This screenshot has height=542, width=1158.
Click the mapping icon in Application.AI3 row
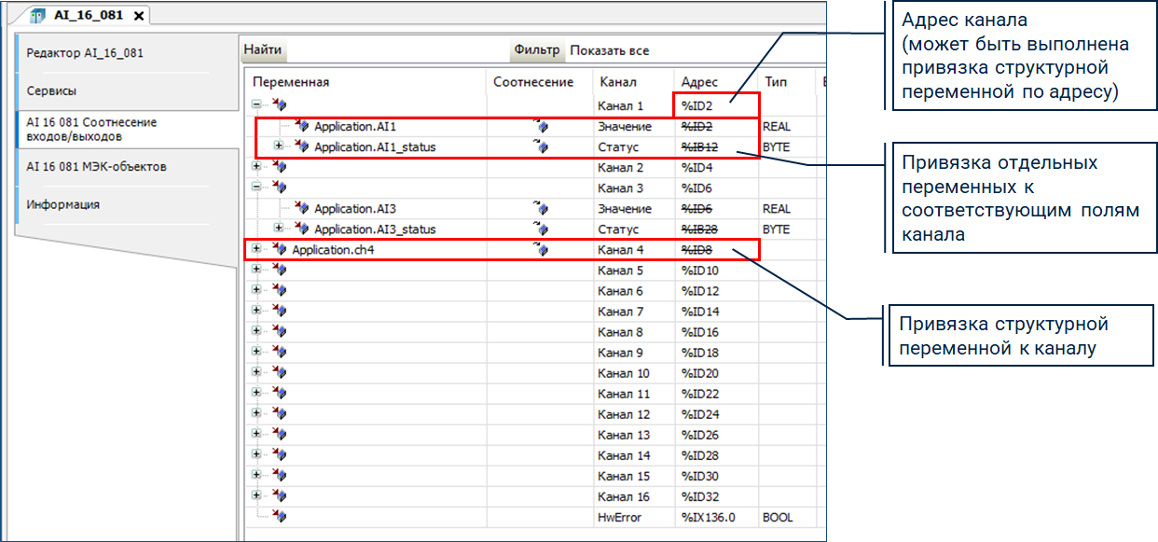click(541, 208)
